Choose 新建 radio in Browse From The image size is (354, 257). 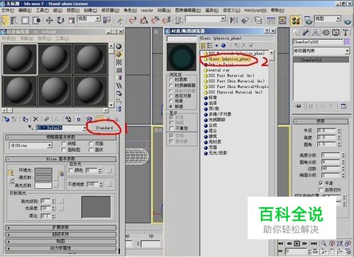pos(171,106)
